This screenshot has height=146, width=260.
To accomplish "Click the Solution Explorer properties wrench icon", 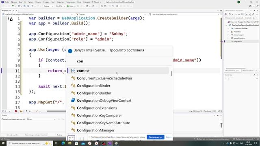I will click(x=253, y=15).
